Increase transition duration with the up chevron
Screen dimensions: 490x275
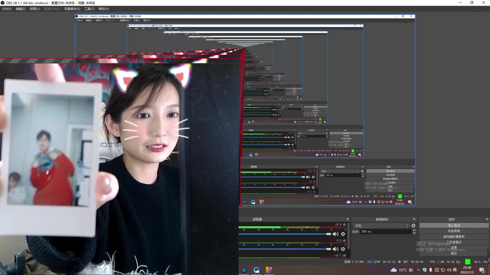[x=414, y=230]
